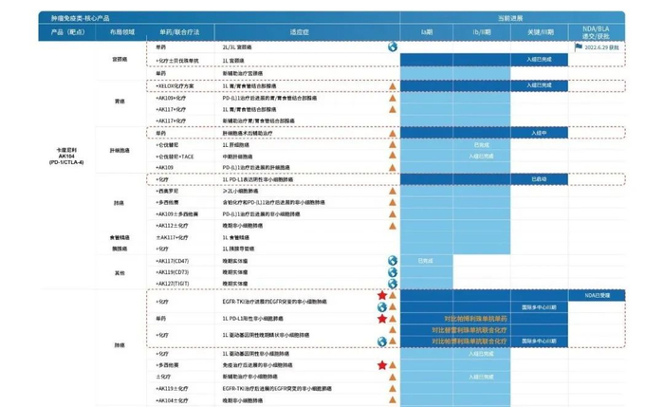The image size is (664, 407).
Task: Click the Ia期 column header
Action: (427, 31)
